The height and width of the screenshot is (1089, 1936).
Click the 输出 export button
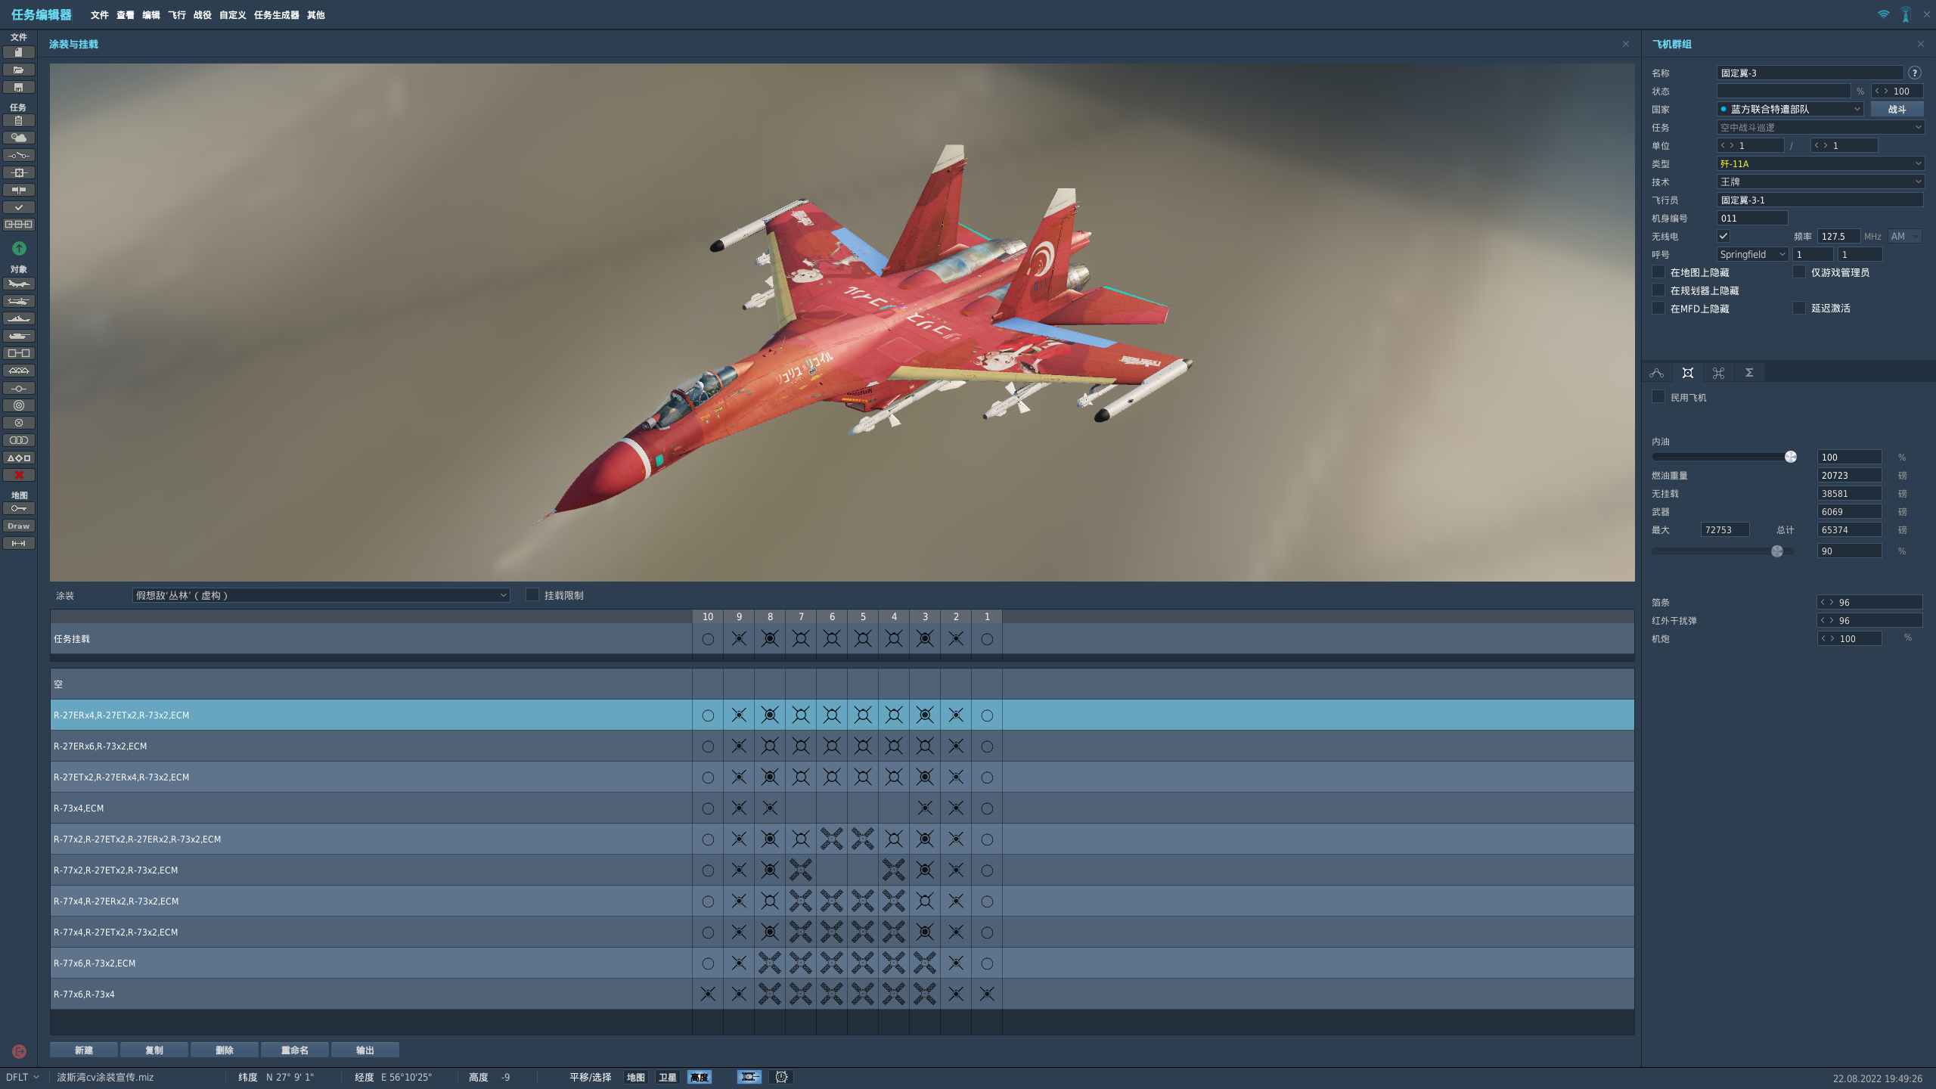pyautogui.click(x=365, y=1050)
